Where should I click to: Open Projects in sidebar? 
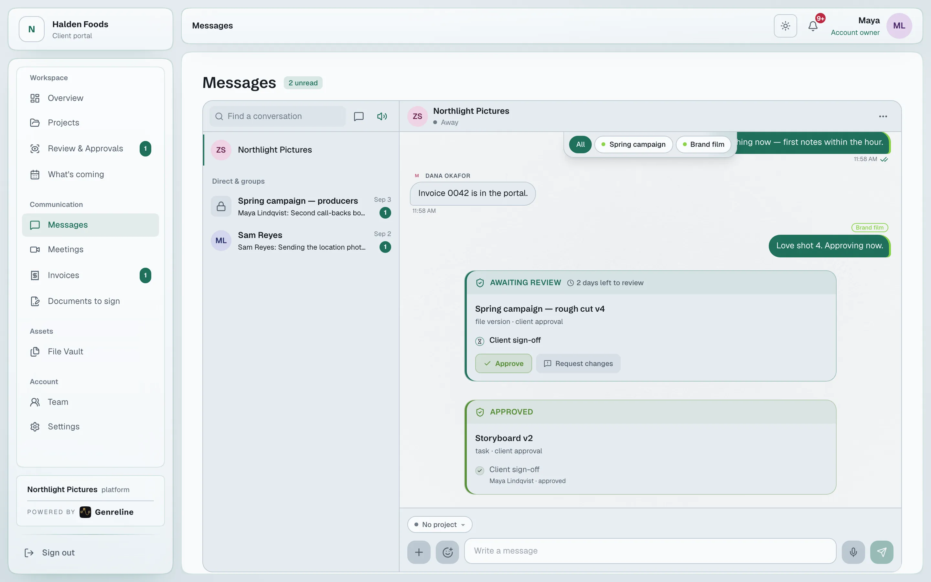(91, 123)
